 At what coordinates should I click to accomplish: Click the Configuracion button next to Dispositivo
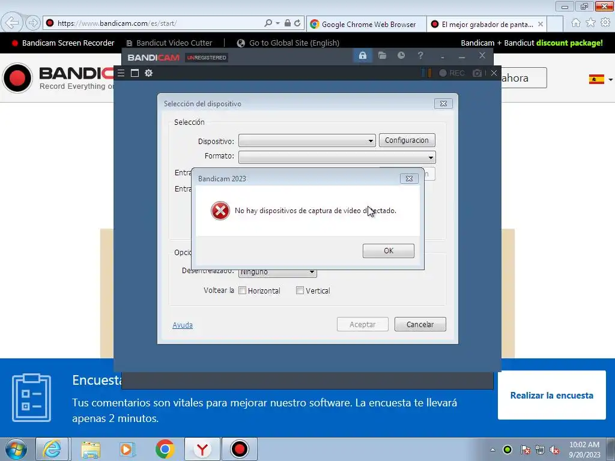point(407,140)
